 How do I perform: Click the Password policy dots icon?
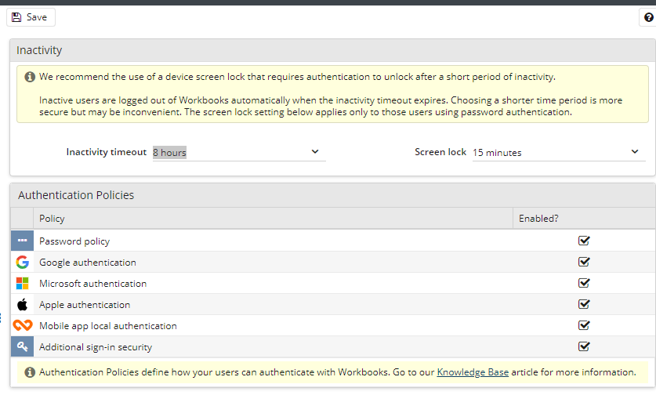pyautogui.click(x=22, y=241)
